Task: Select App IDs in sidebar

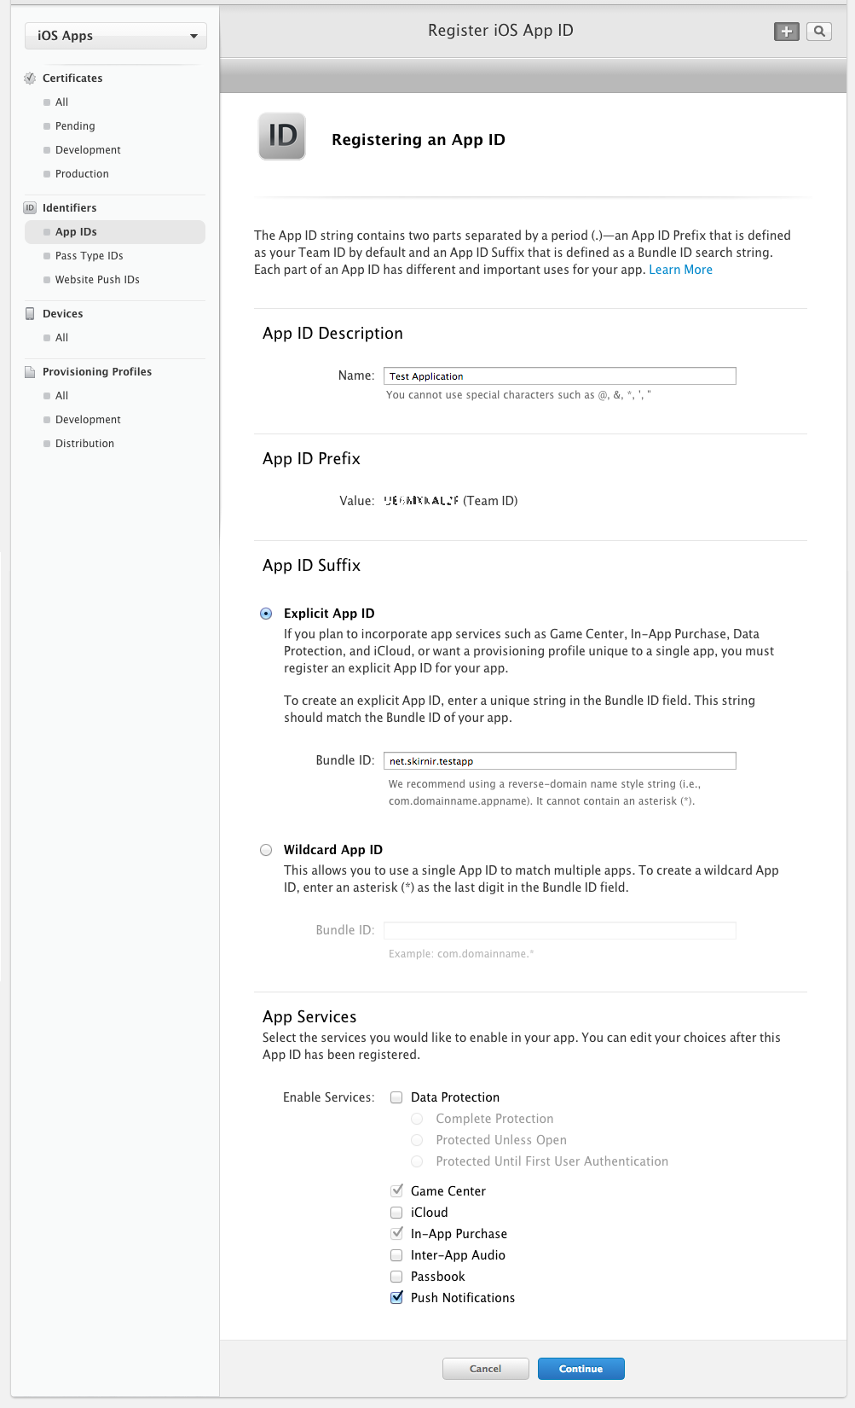Action: 115,232
